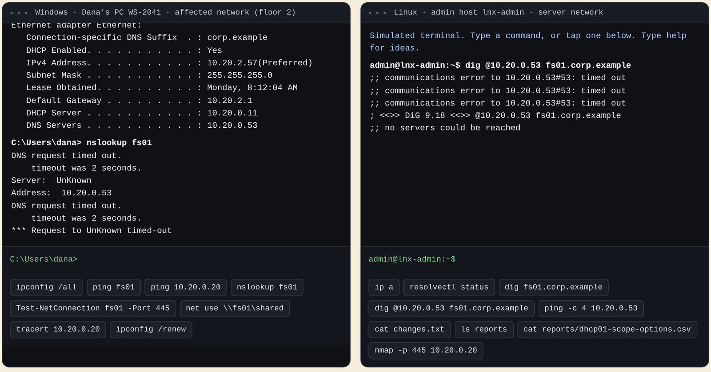711x372 pixels.
Task: Click 'Address: 10.20.0.53' in nslookup output
Action: point(61,193)
